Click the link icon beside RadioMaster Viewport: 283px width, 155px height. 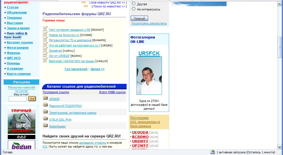pos(46,125)
